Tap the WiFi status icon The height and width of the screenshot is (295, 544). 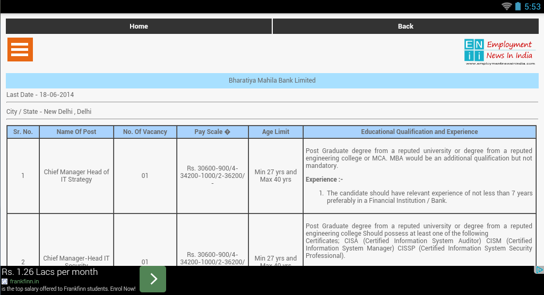coord(507,6)
